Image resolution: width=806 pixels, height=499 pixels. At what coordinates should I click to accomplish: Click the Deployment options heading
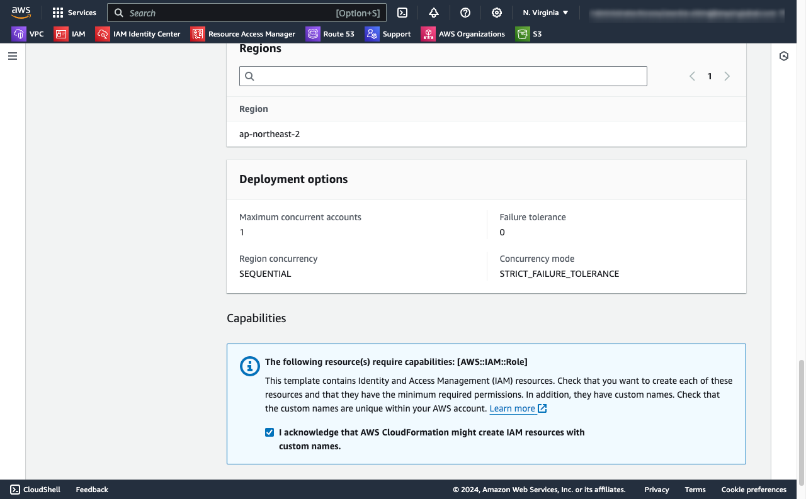[x=293, y=179]
